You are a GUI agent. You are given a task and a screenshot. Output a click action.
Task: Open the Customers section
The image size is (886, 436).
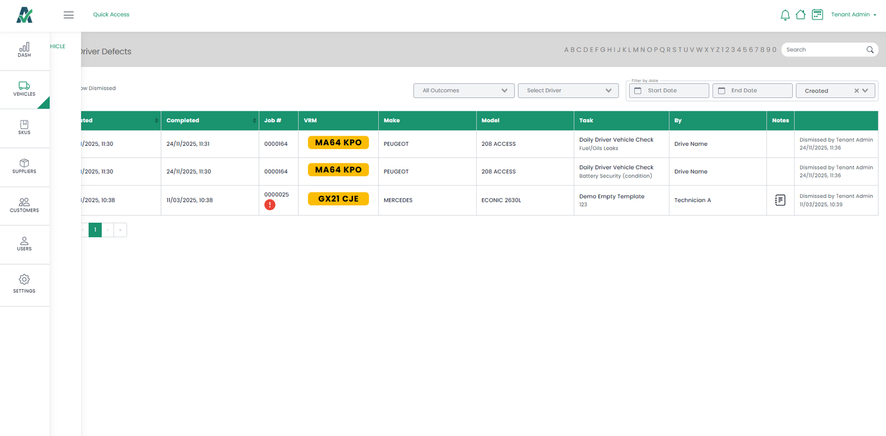point(24,205)
